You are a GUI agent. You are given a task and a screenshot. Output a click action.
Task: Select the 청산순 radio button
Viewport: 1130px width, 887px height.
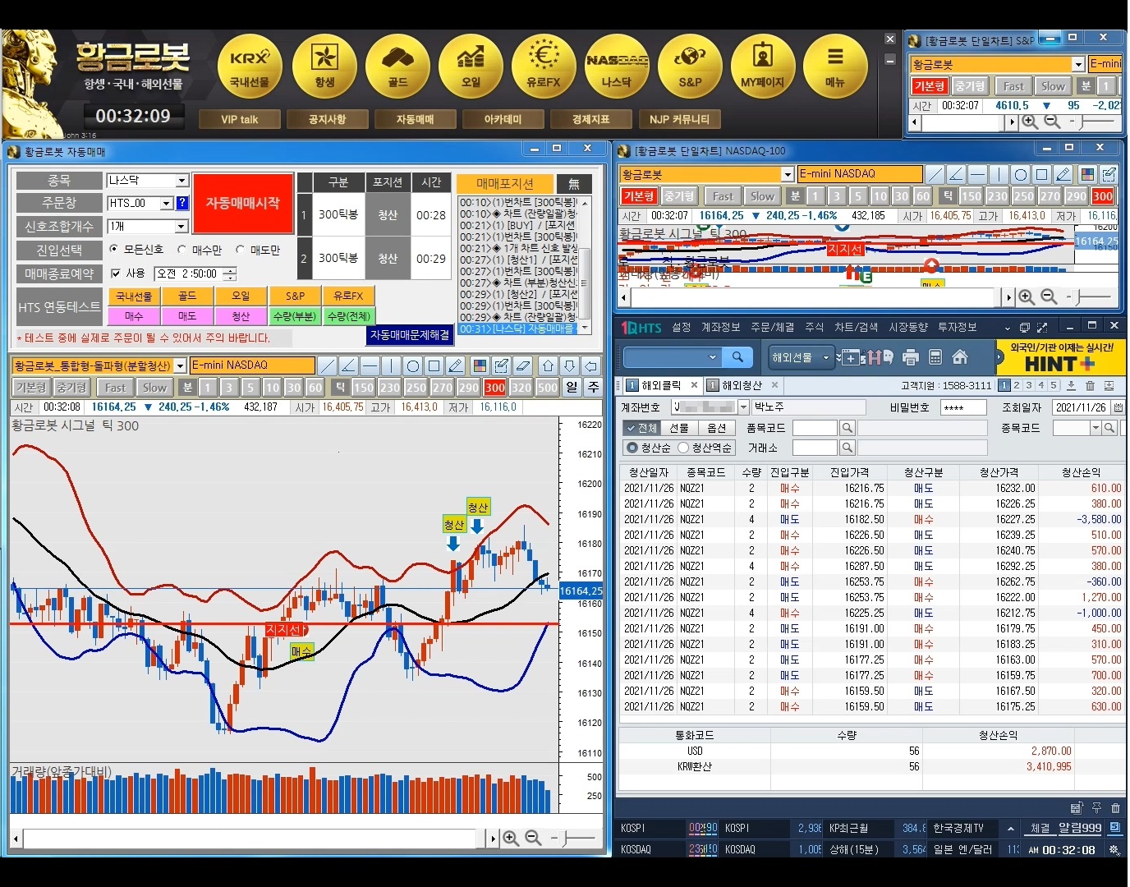[632, 448]
